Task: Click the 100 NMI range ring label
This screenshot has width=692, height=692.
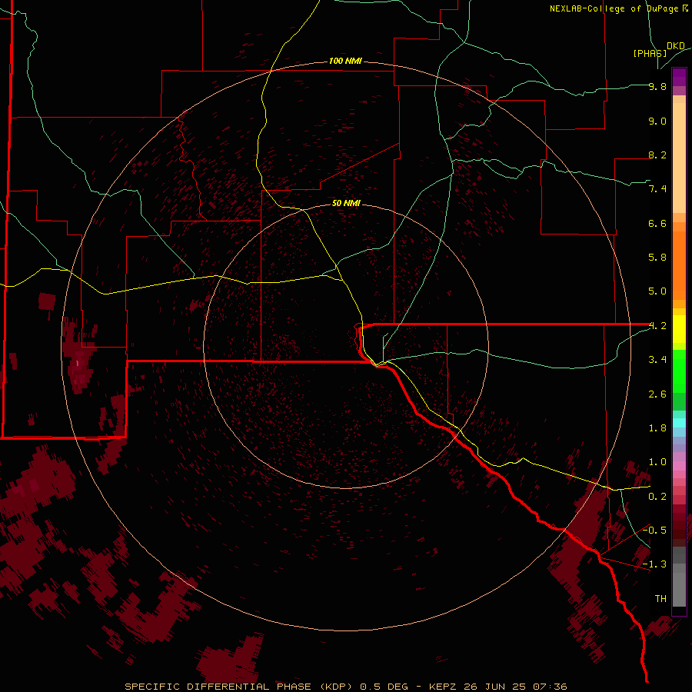Action: pyautogui.click(x=345, y=61)
